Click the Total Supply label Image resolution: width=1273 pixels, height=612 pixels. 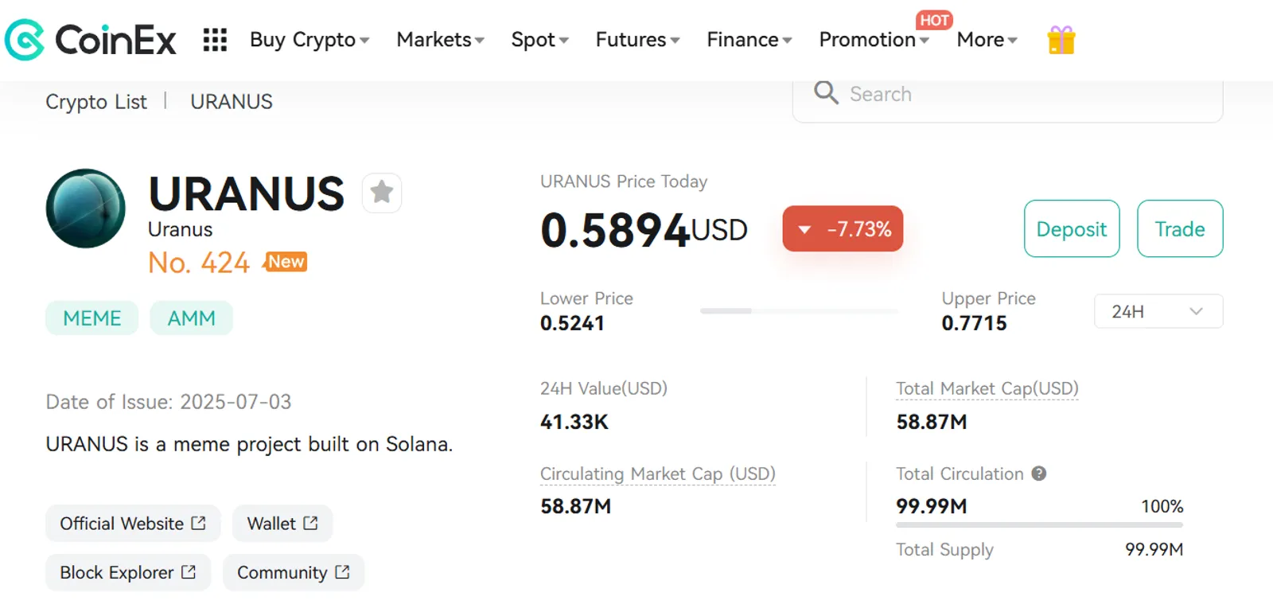[944, 549]
